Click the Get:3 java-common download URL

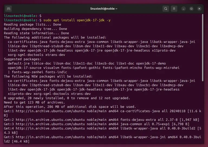[50, 124]
